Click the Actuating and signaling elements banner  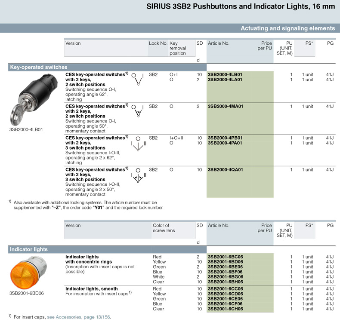tap(287, 28)
